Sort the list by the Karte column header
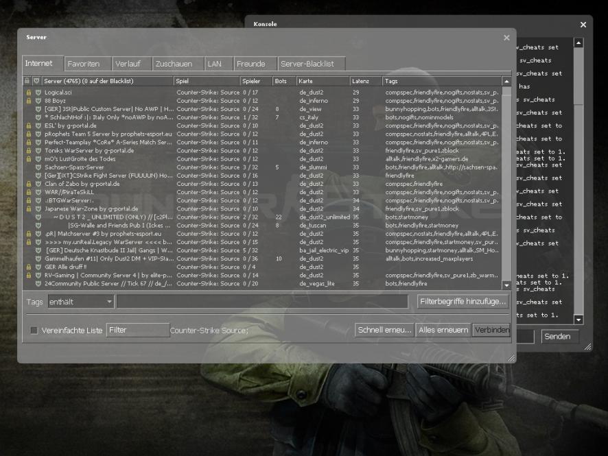Screen dimensions: 608x456 pyautogui.click(x=323, y=81)
